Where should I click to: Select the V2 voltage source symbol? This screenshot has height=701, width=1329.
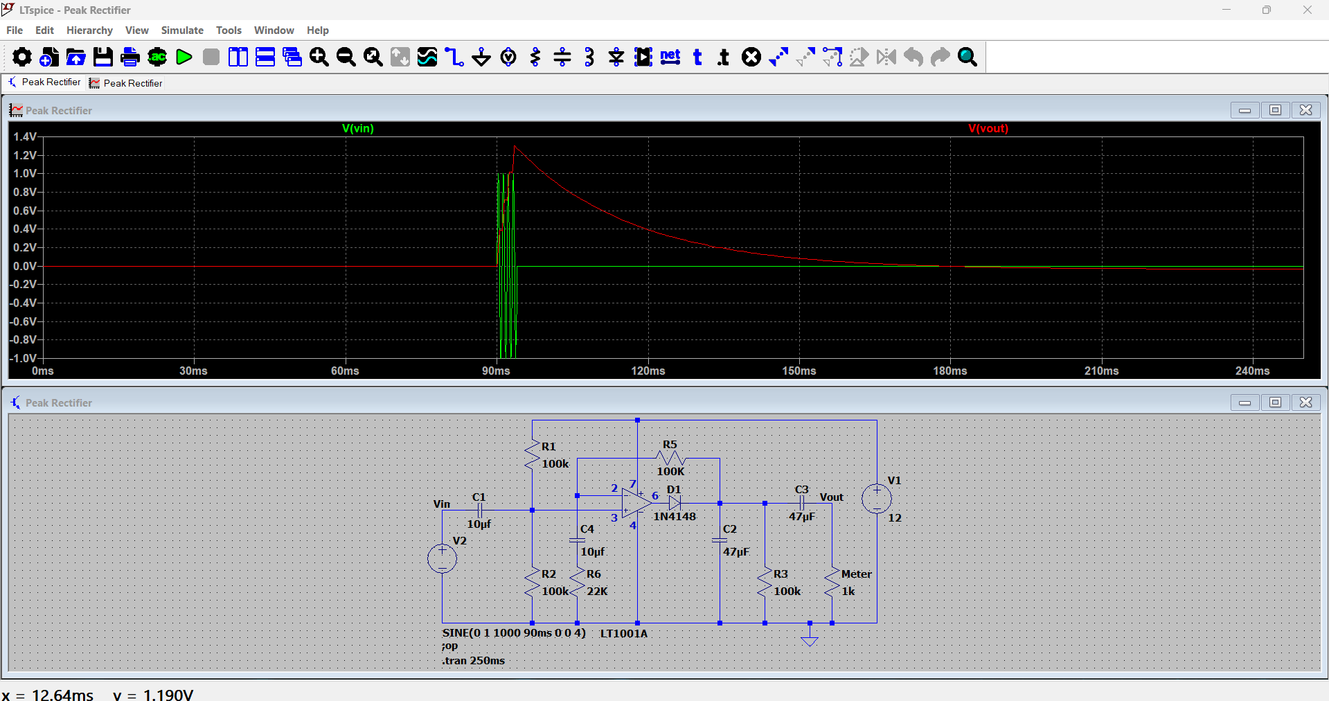[442, 558]
